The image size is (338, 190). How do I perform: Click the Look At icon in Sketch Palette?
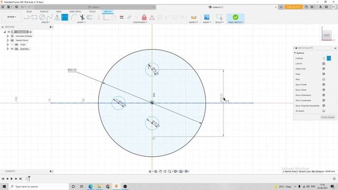pos(324,63)
